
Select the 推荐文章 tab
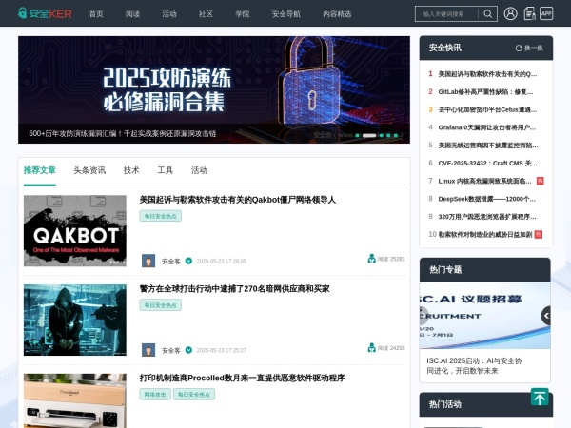point(40,170)
